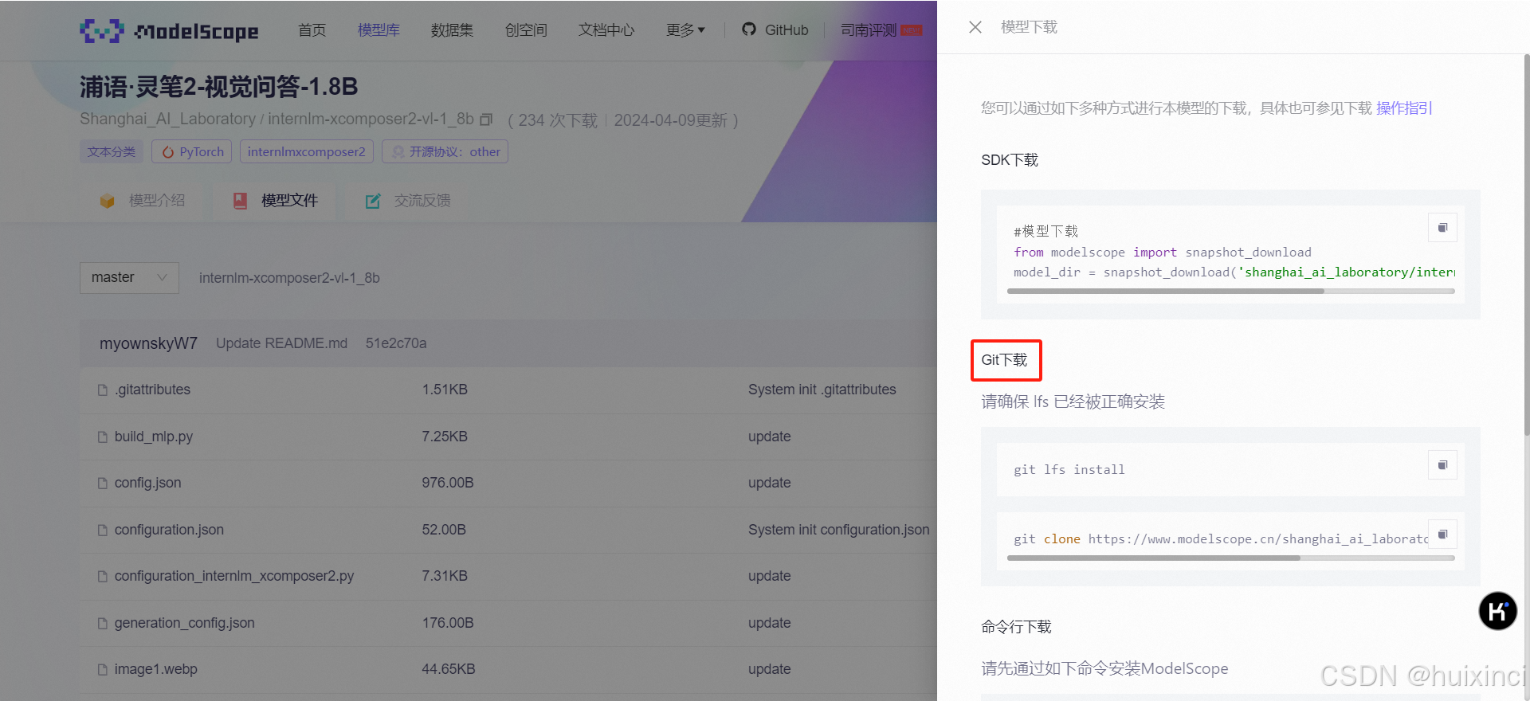The image size is (1530, 701).
Task: Open the configuration.json file
Action: point(169,530)
